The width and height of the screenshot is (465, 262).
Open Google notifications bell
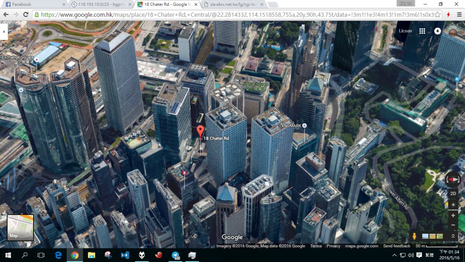(x=437, y=31)
